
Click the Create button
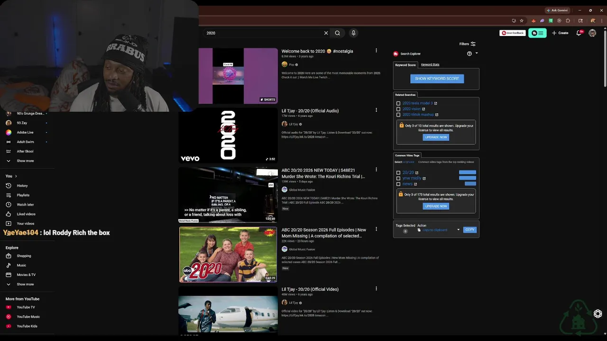pos(560,33)
